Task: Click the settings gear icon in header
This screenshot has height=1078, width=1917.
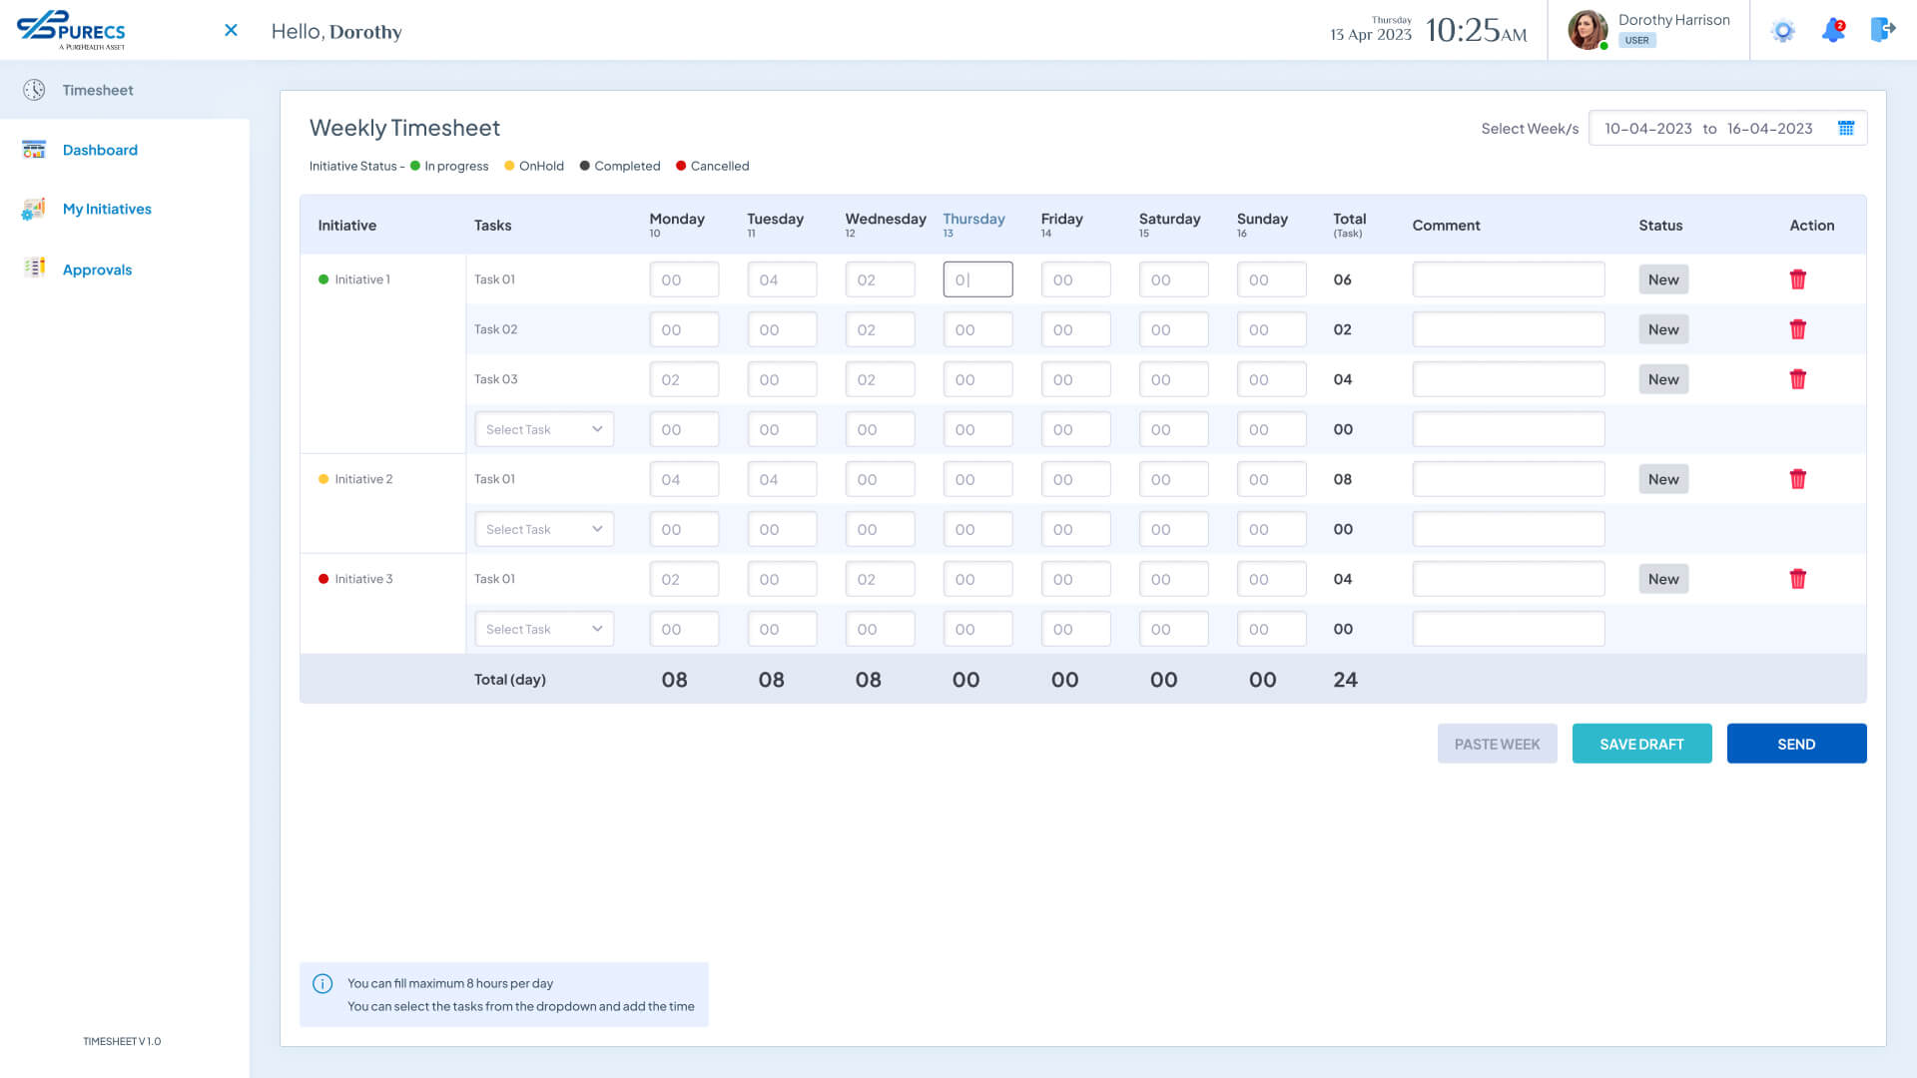Action: [x=1782, y=31]
